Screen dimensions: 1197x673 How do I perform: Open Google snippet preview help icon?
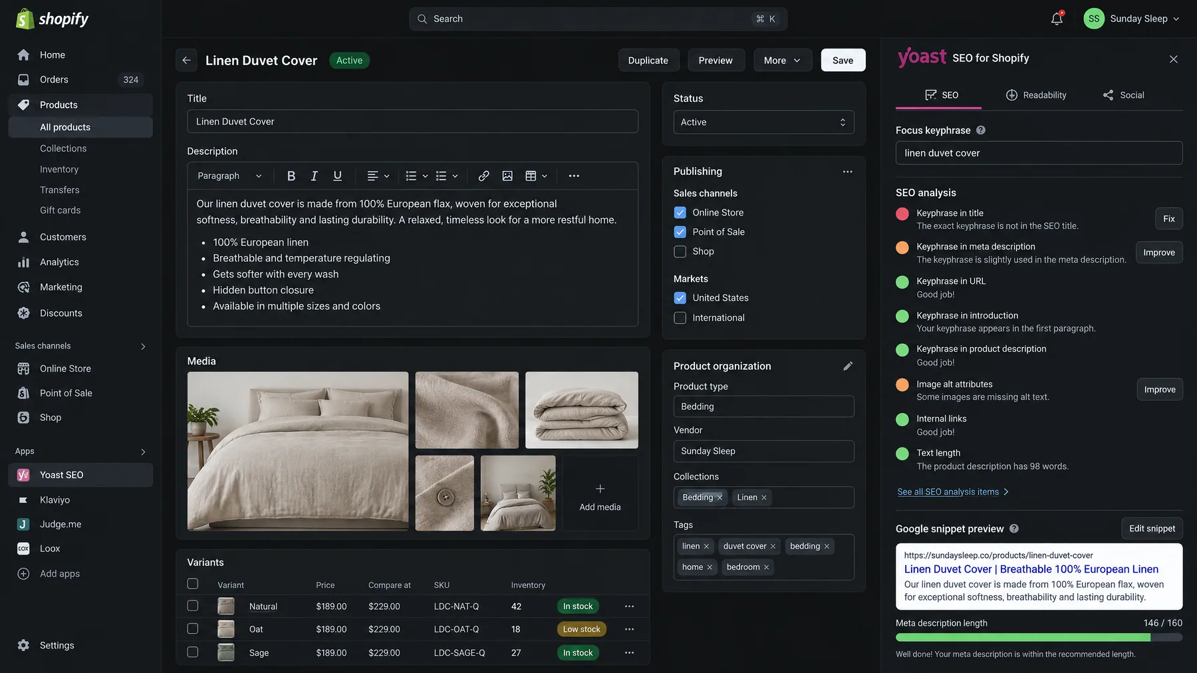[1014, 529]
